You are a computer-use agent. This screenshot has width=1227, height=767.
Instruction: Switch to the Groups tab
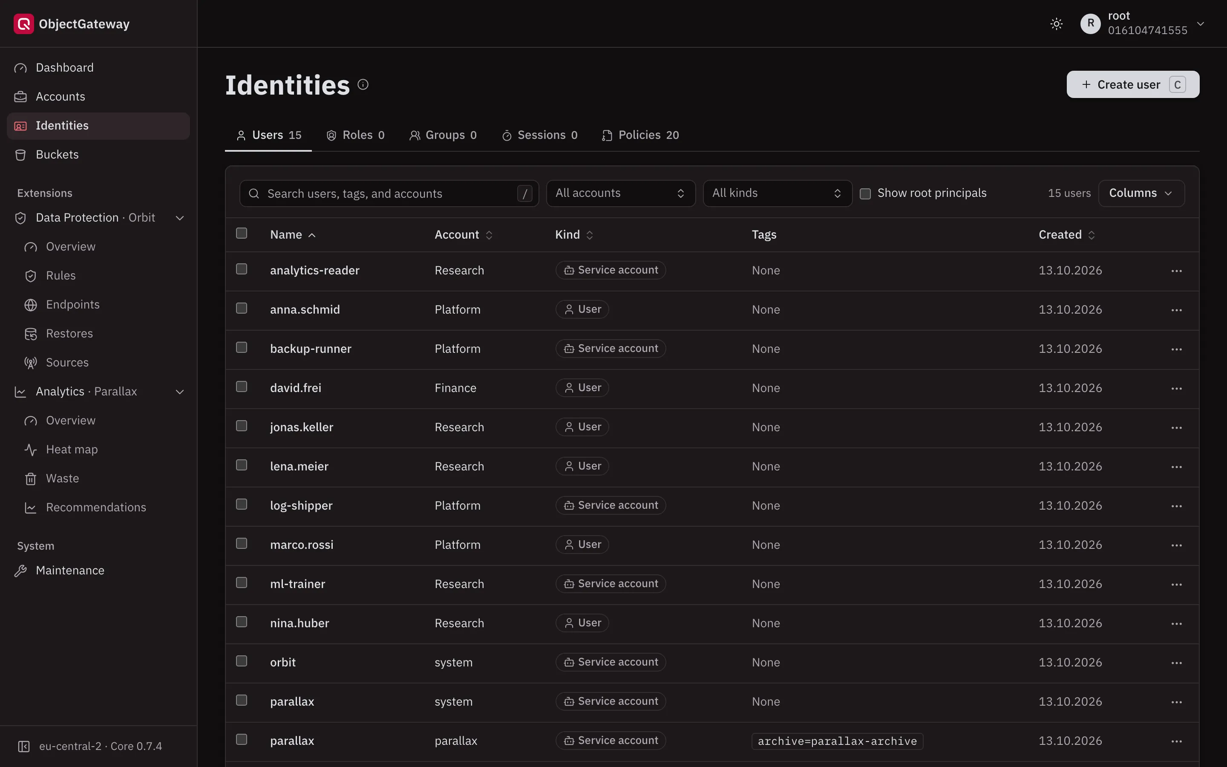(443, 135)
